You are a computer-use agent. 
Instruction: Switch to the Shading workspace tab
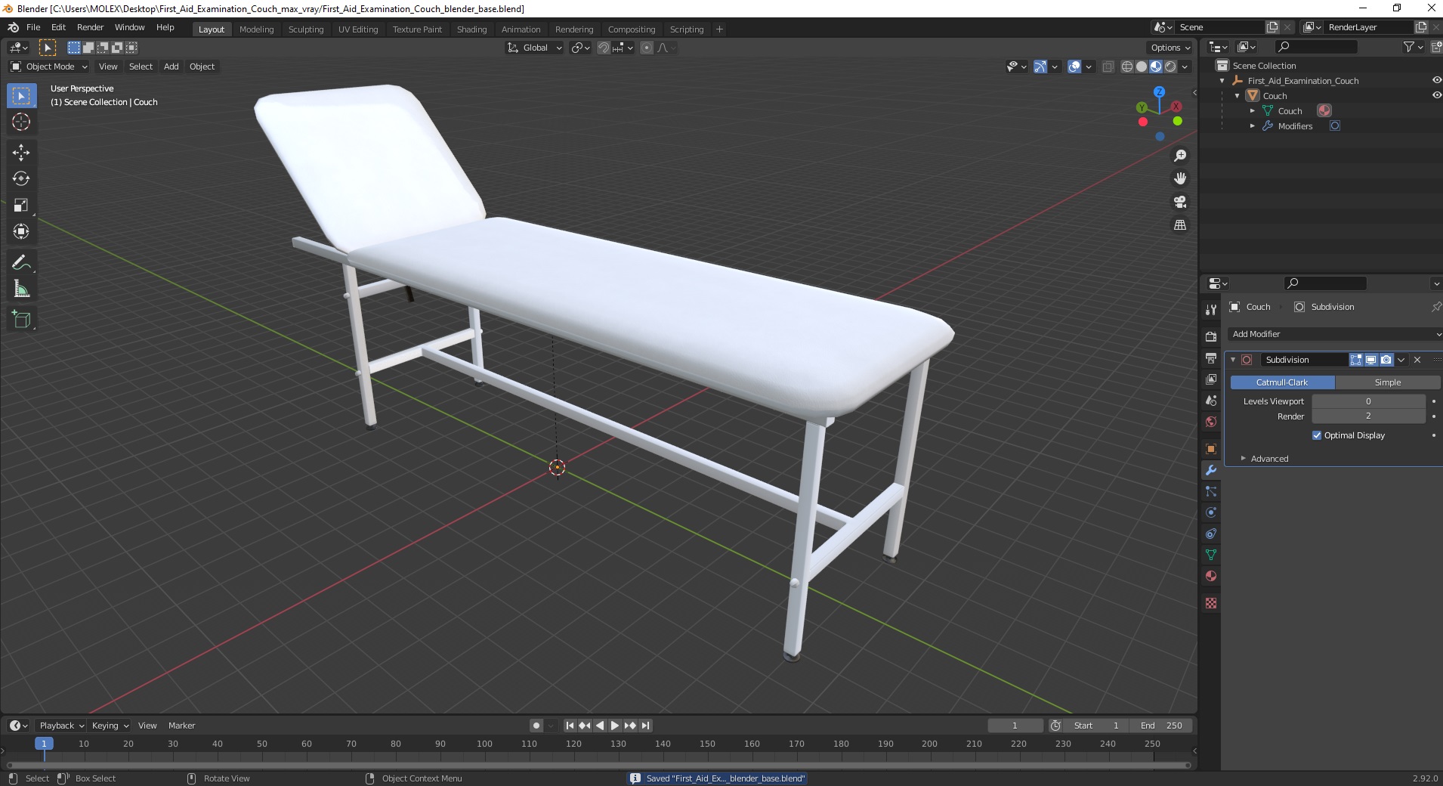pyautogui.click(x=471, y=29)
